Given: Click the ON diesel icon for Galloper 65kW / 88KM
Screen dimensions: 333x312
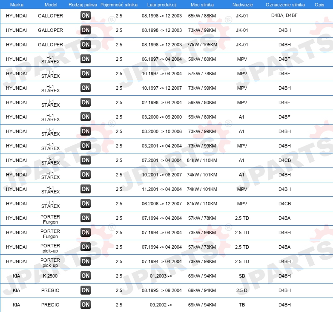Looking at the screenshot, I should tap(86, 15).
